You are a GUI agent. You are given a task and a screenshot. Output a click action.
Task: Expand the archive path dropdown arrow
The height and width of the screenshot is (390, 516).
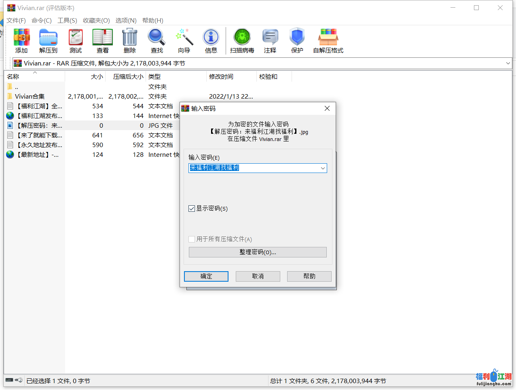[508, 63]
